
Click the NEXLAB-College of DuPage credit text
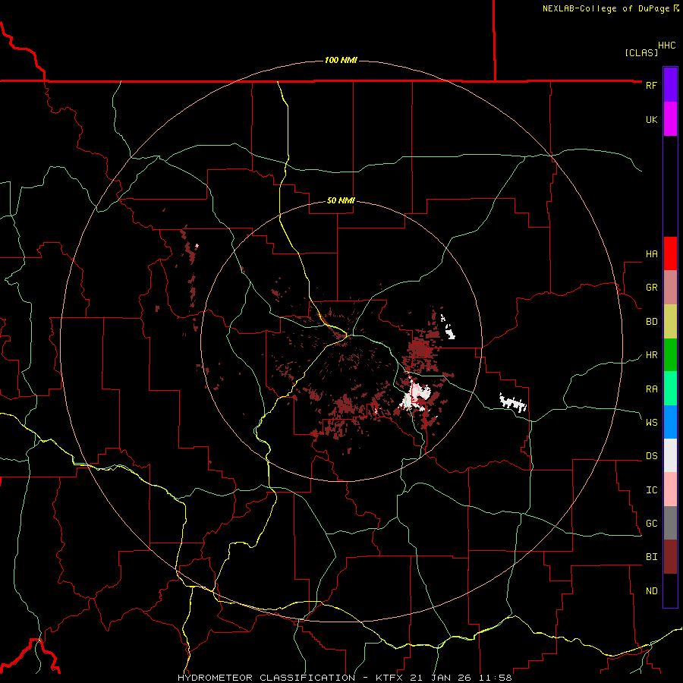606,8
